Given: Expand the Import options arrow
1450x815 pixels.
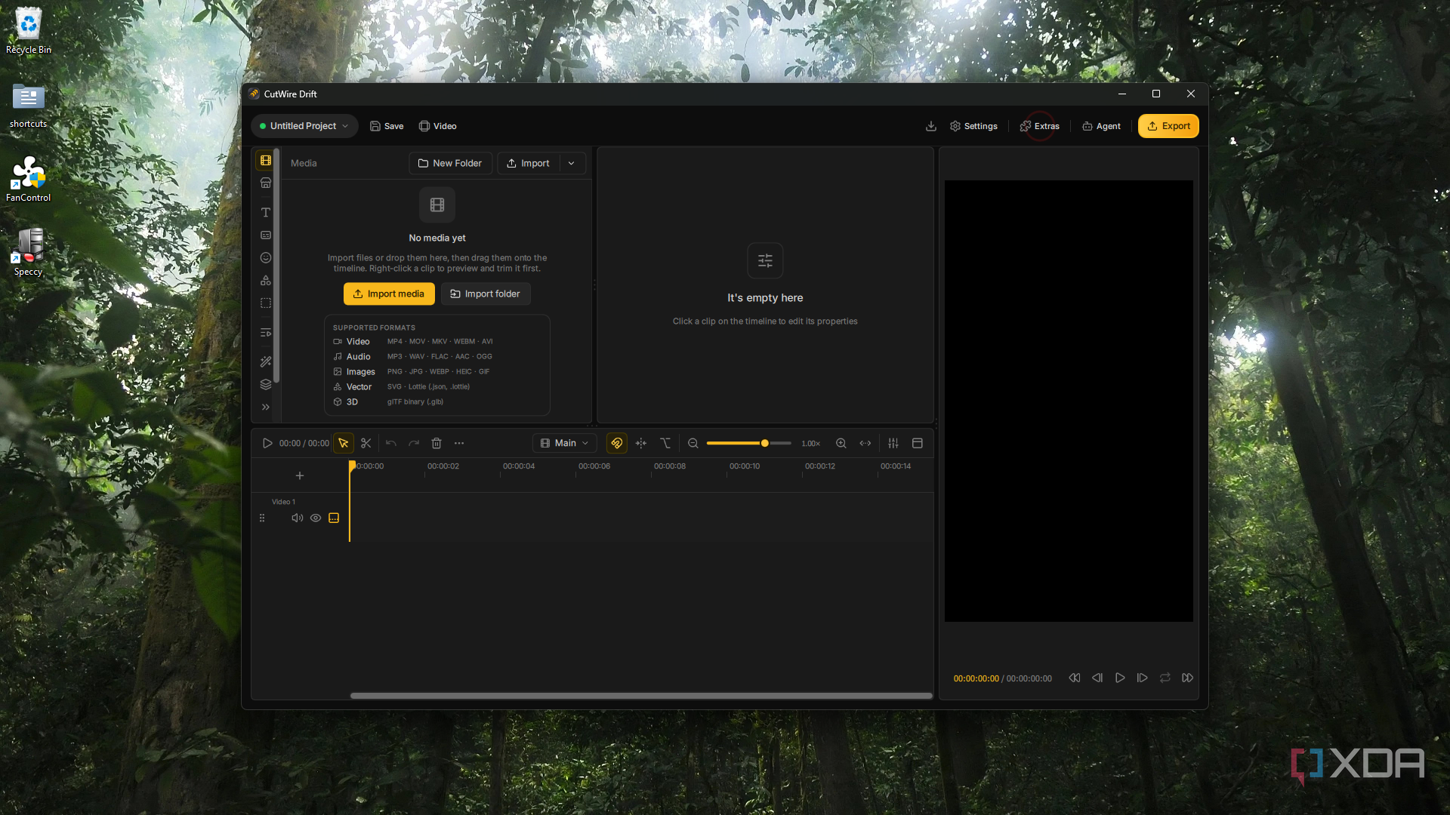Looking at the screenshot, I should click(572, 163).
